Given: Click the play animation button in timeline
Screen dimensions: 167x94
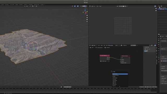Looking at the screenshot, I should click(68, 87).
